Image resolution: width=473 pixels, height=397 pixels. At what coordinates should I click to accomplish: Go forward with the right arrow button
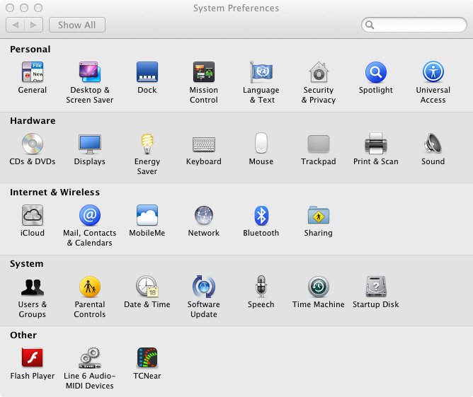click(x=33, y=25)
